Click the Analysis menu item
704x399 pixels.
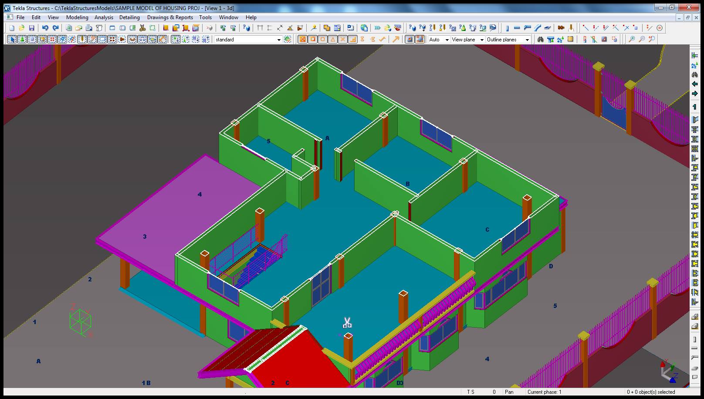coord(104,17)
